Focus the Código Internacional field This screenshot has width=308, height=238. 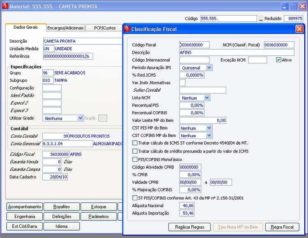pyautogui.click(x=195, y=60)
